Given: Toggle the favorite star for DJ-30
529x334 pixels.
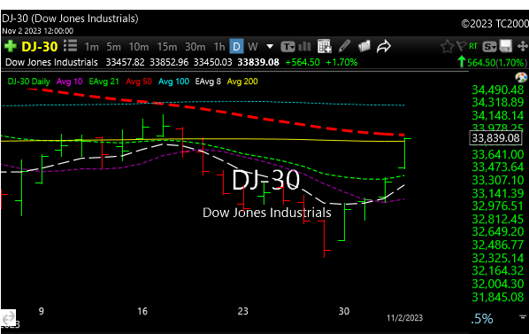Looking at the screenshot, I should coord(447,47).
